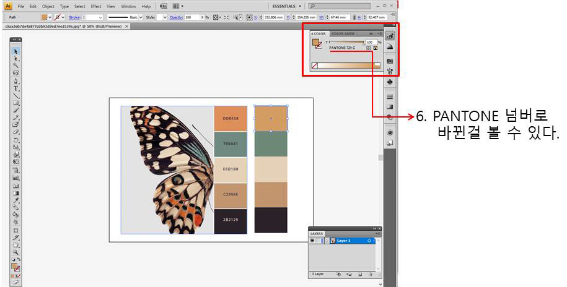
Task: Open the ESSENTIALS workspace dropdown
Action: pyautogui.click(x=287, y=7)
